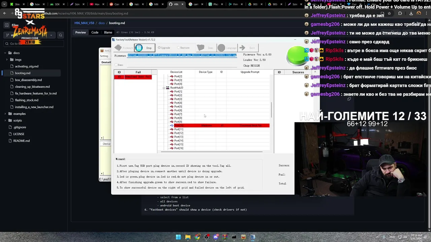Screen dimensions: 431x242
Task: Switch to the Preview tab
Action: click(80, 32)
